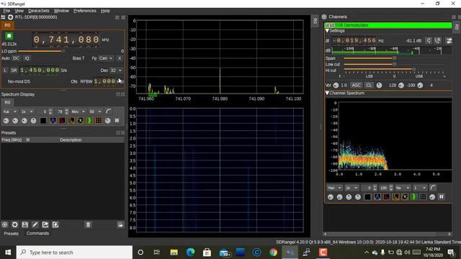
Task: Open averaging count 50 dropdown
Action: tap(96, 112)
